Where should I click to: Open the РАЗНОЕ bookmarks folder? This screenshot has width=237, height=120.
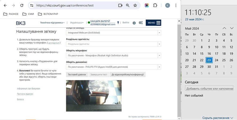(11, 14)
